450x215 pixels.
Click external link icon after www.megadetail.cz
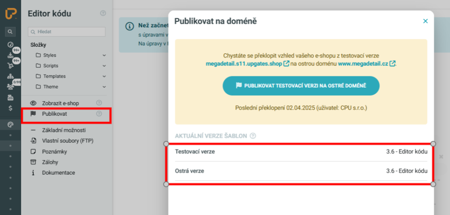[392, 64]
